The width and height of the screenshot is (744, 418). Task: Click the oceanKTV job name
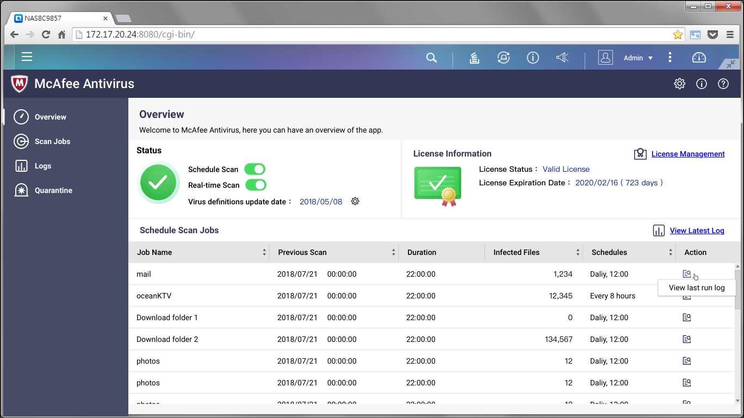(x=154, y=296)
